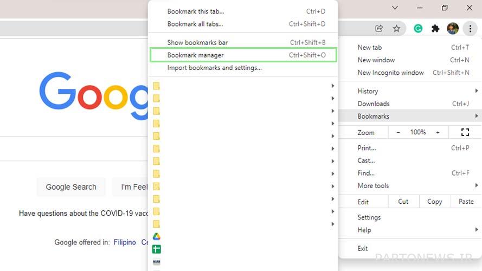482x271 pixels.
Task: Open the Filipino language link
Action: tap(125, 242)
